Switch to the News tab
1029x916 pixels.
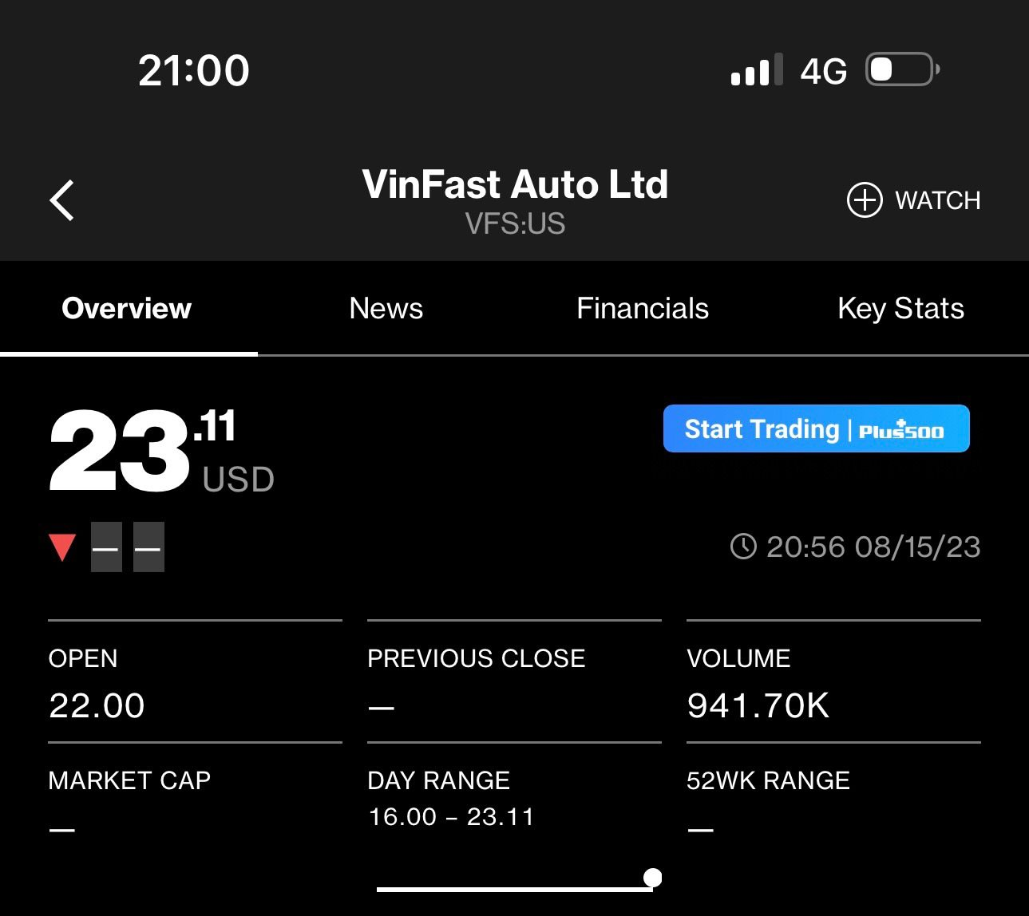pyautogui.click(x=386, y=308)
